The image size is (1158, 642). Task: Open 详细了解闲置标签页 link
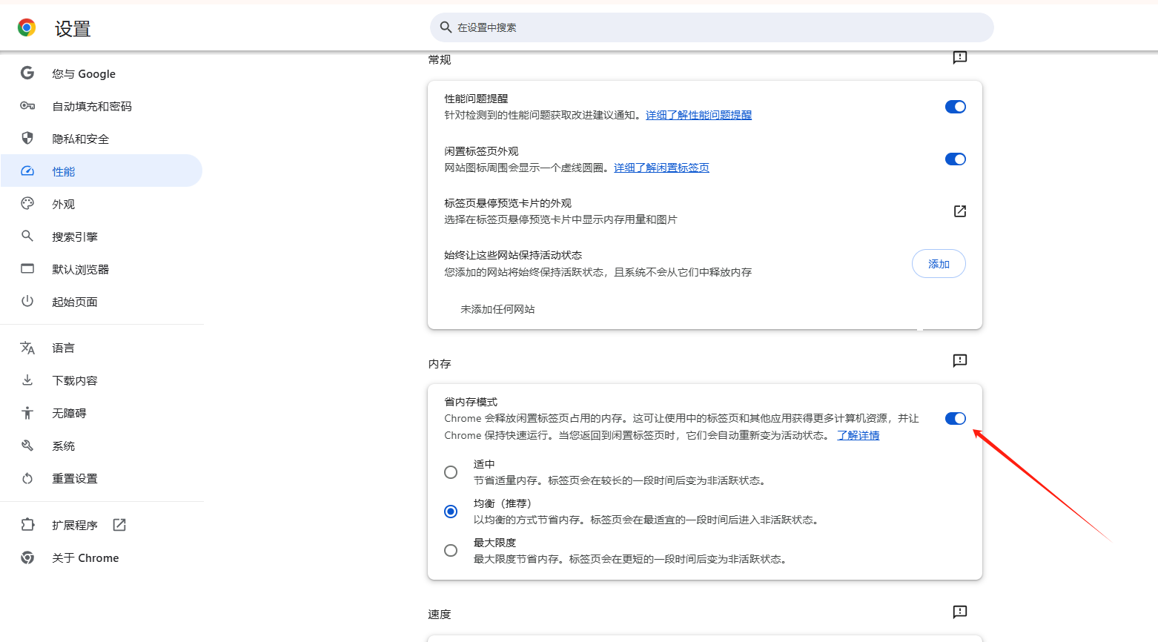(x=661, y=168)
